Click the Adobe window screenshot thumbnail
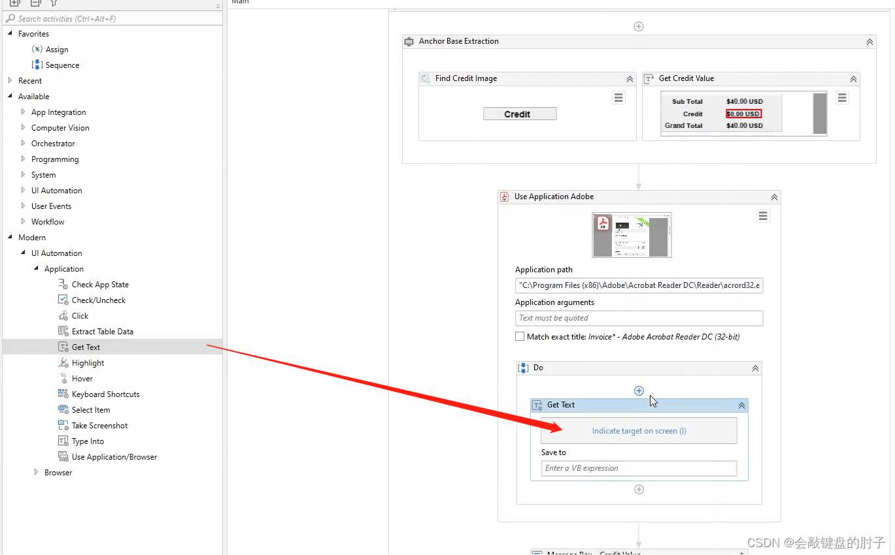 pyautogui.click(x=632, y=235)
